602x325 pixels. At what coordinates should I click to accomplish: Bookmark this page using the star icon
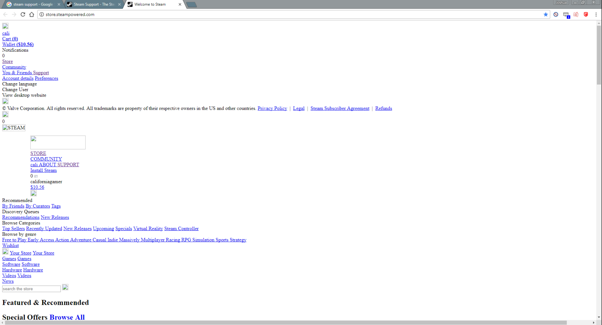click(x=545, y=15)
